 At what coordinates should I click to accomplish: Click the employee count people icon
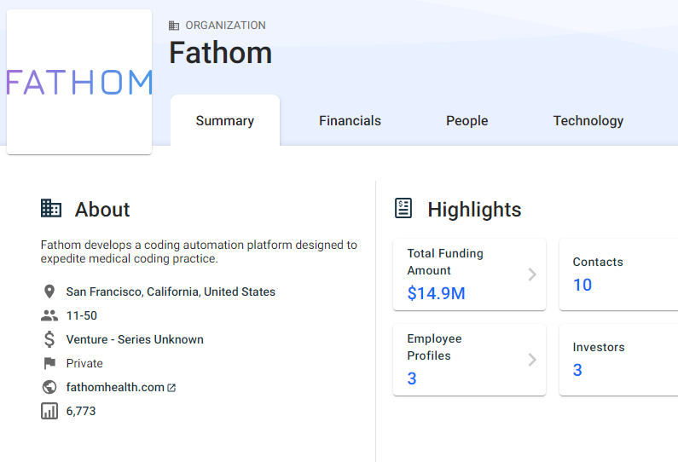[x=49, y=315]
